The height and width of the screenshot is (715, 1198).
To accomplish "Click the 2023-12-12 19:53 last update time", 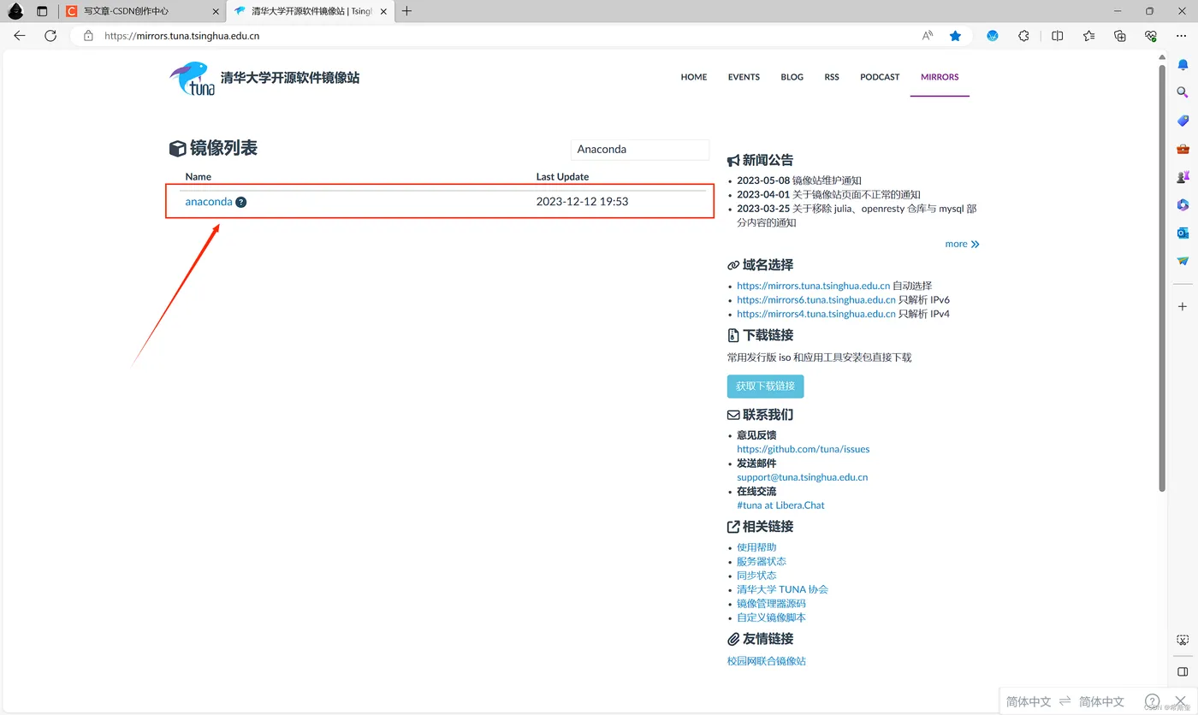I will [x=583, y=202].
